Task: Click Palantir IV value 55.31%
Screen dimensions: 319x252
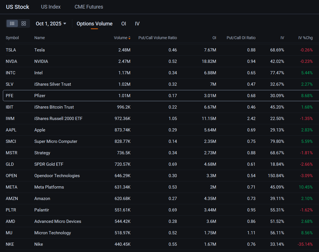Action: point(277,210)
